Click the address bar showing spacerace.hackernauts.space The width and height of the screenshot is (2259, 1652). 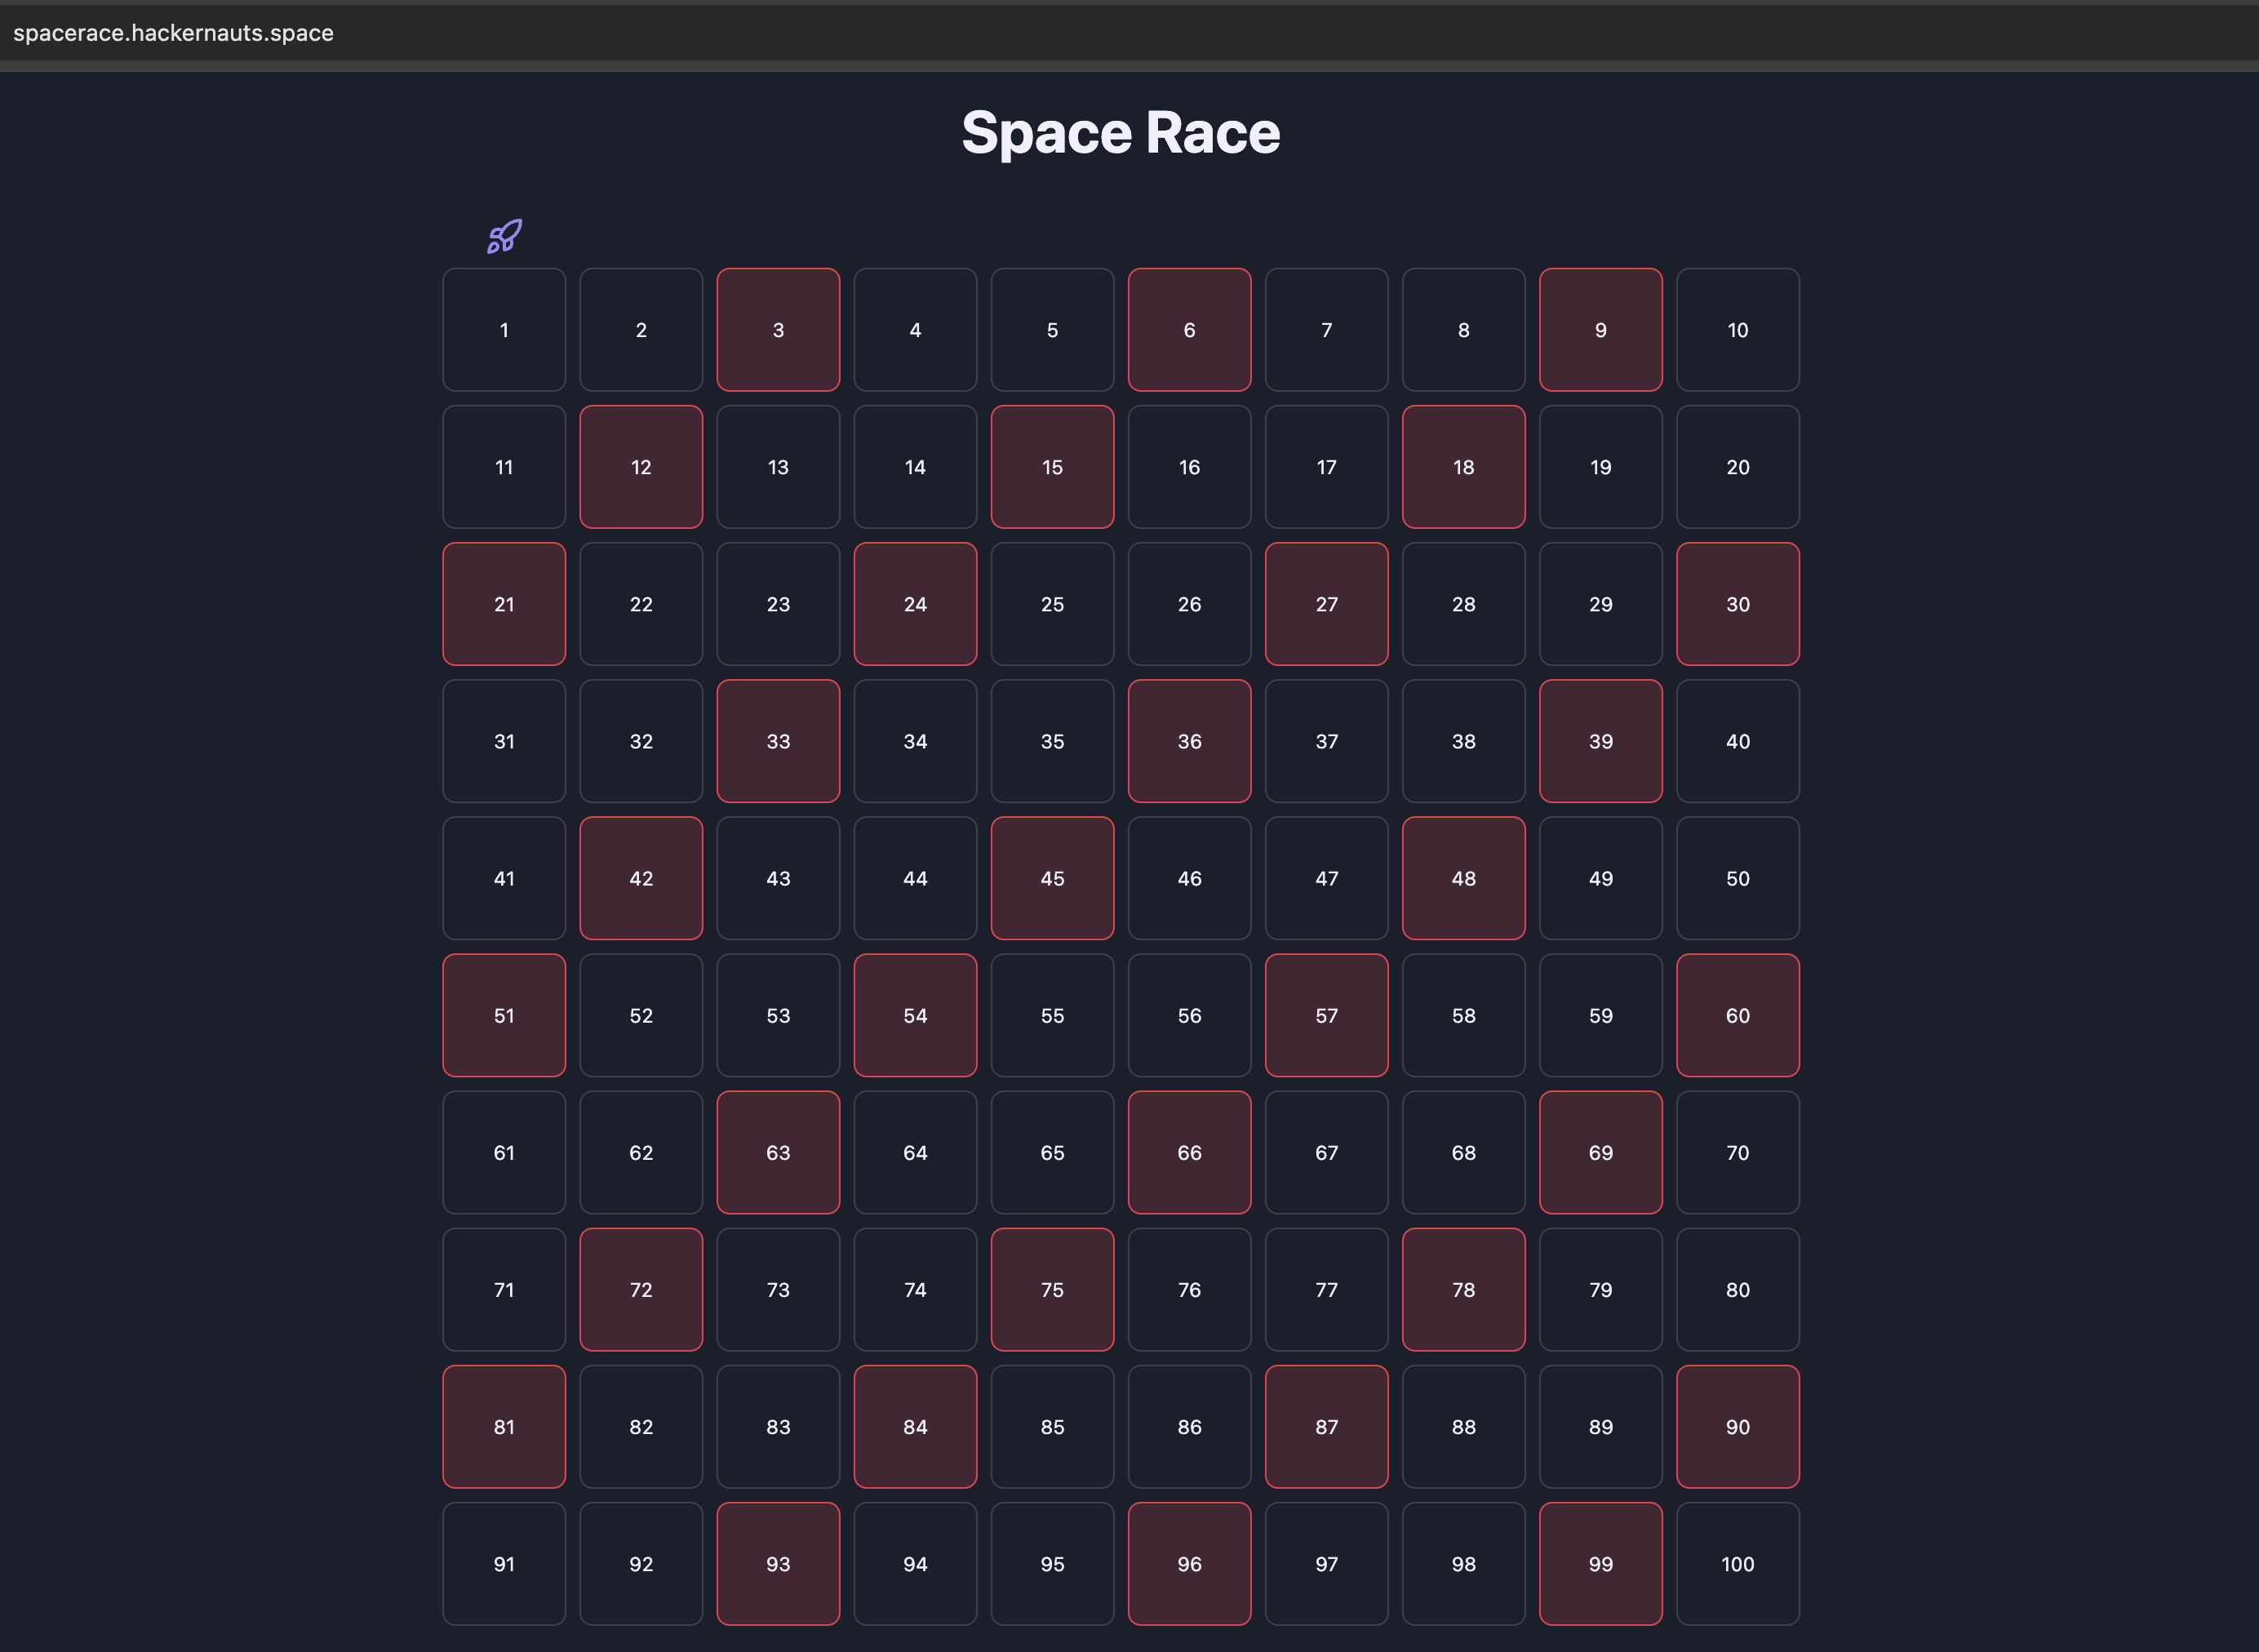176,32
